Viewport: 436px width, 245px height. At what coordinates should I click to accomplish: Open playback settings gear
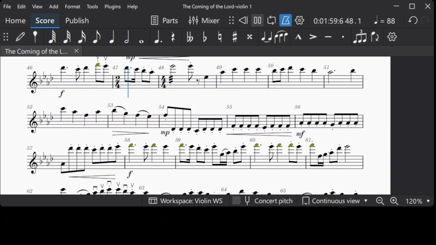coord(299,20)
